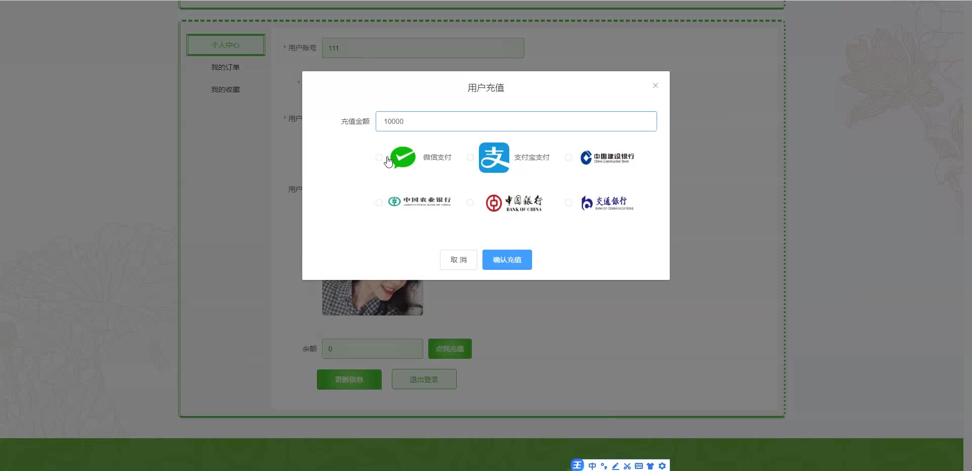Image resolution: width=972 pixels, height=471 pixels.
Task: Select the 微信支付 radio button
Action: point(379,157)
